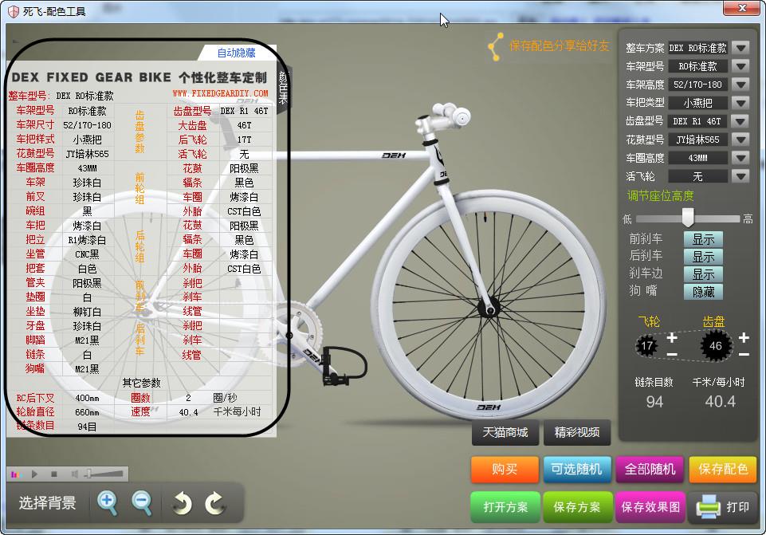Open the 齿盘型号 dropdown arrow
Screen dimensions: 766x535
point(741,121)
